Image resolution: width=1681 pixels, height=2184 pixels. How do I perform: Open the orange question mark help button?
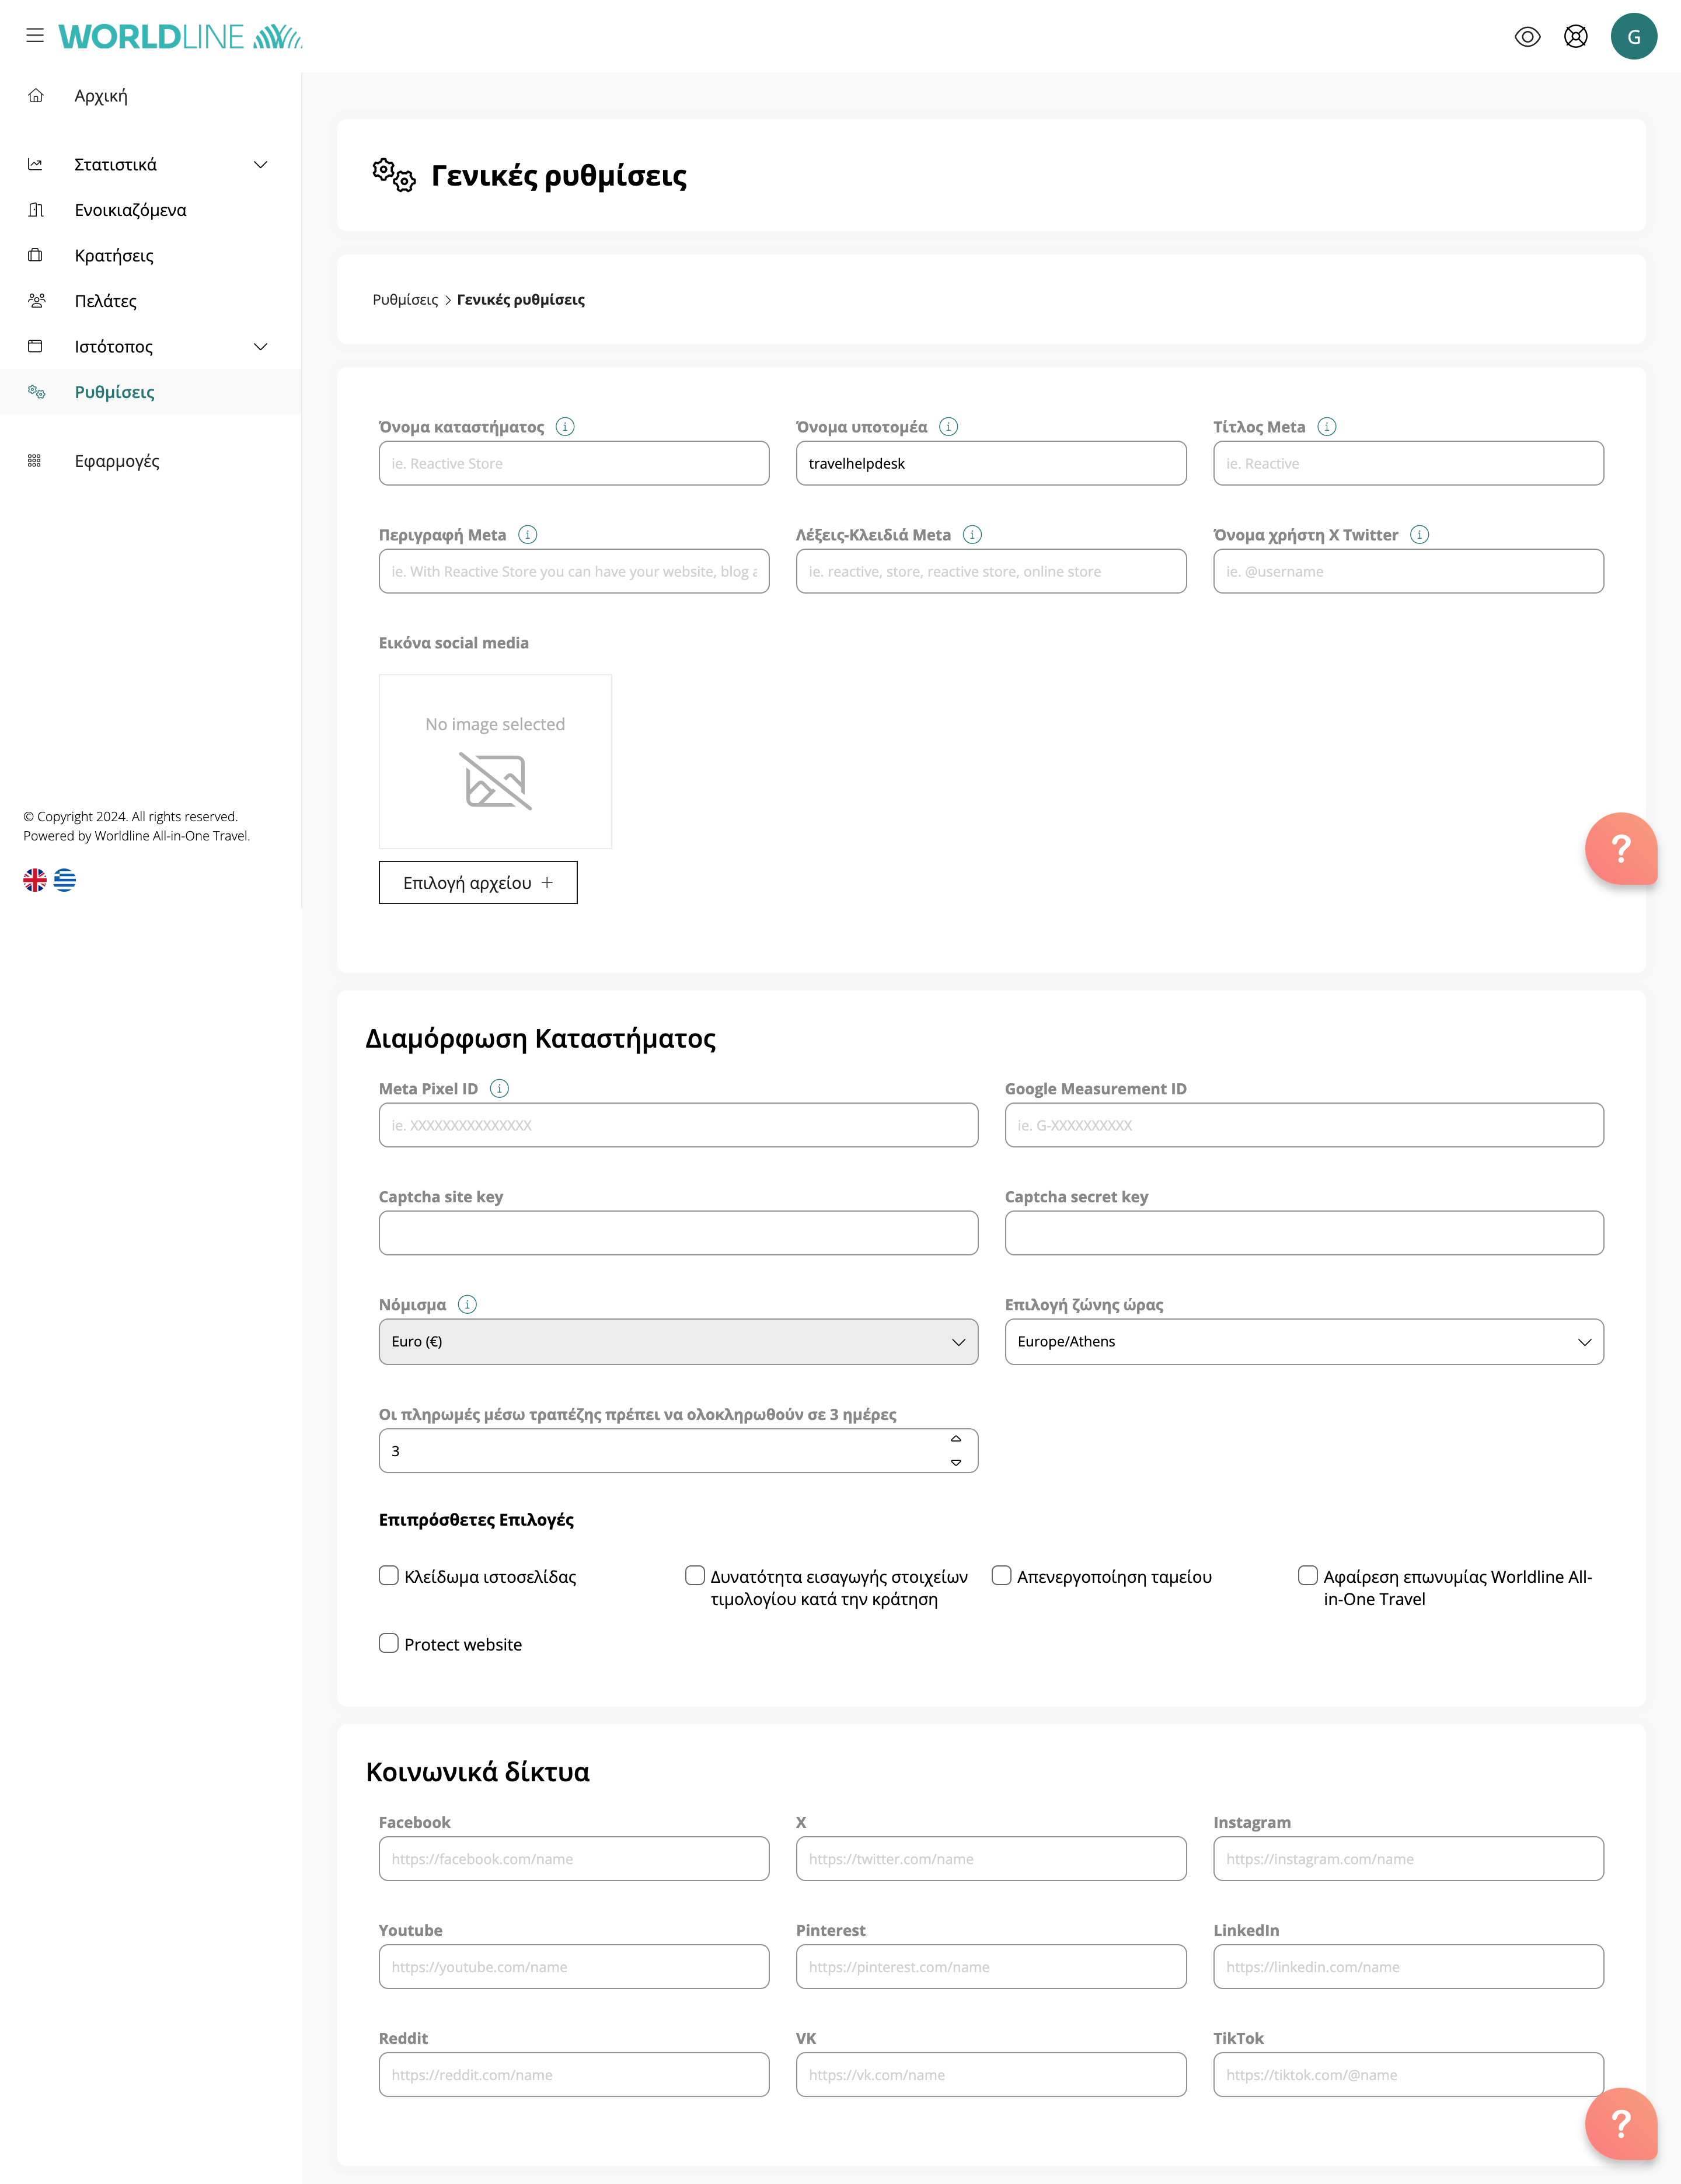tap(1620, 849)
